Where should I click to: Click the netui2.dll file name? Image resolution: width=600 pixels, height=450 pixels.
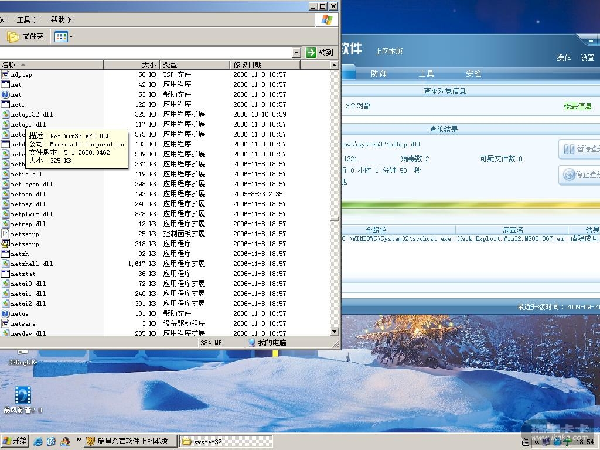click(28, 304)
